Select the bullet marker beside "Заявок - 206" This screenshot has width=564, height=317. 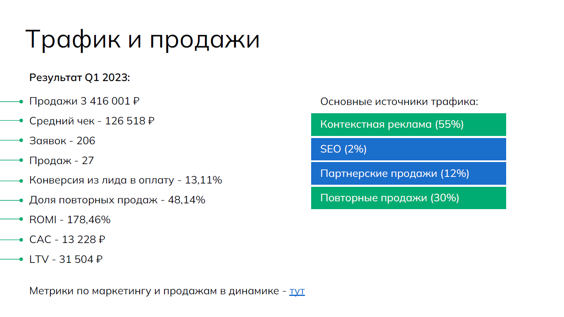click(21, 141)
